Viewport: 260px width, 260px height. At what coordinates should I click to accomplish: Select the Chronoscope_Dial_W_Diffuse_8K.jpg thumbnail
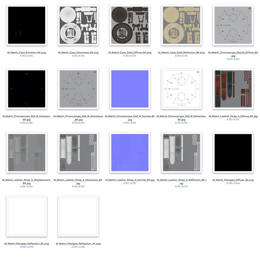[233, 25]
